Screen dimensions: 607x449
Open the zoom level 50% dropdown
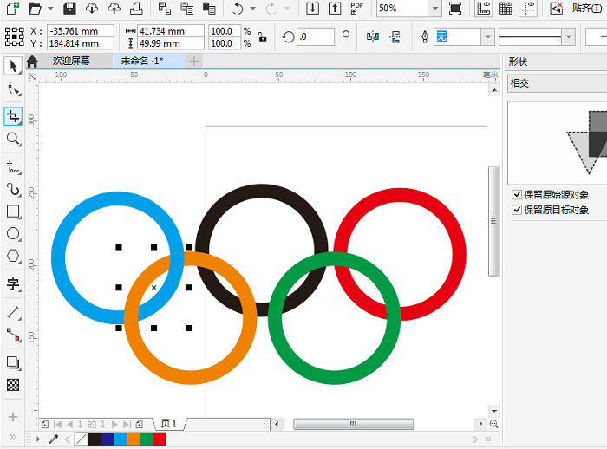pyautogui.click(x=434, y=9)
